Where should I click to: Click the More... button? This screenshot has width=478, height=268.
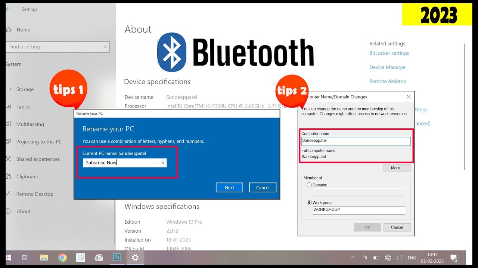(x=397, y=168)
